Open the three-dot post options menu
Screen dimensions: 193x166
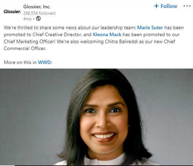(x=187, y=6)
